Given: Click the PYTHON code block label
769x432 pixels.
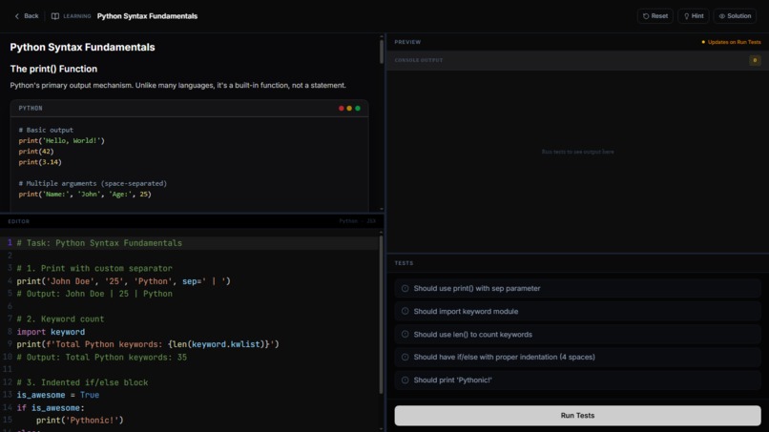Looking at the screenshot, I should click(31, 109).
